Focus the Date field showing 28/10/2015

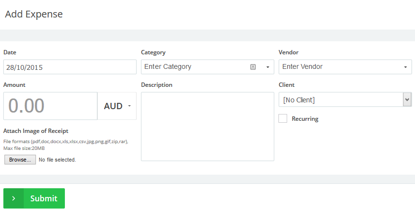tap(70, 67)
